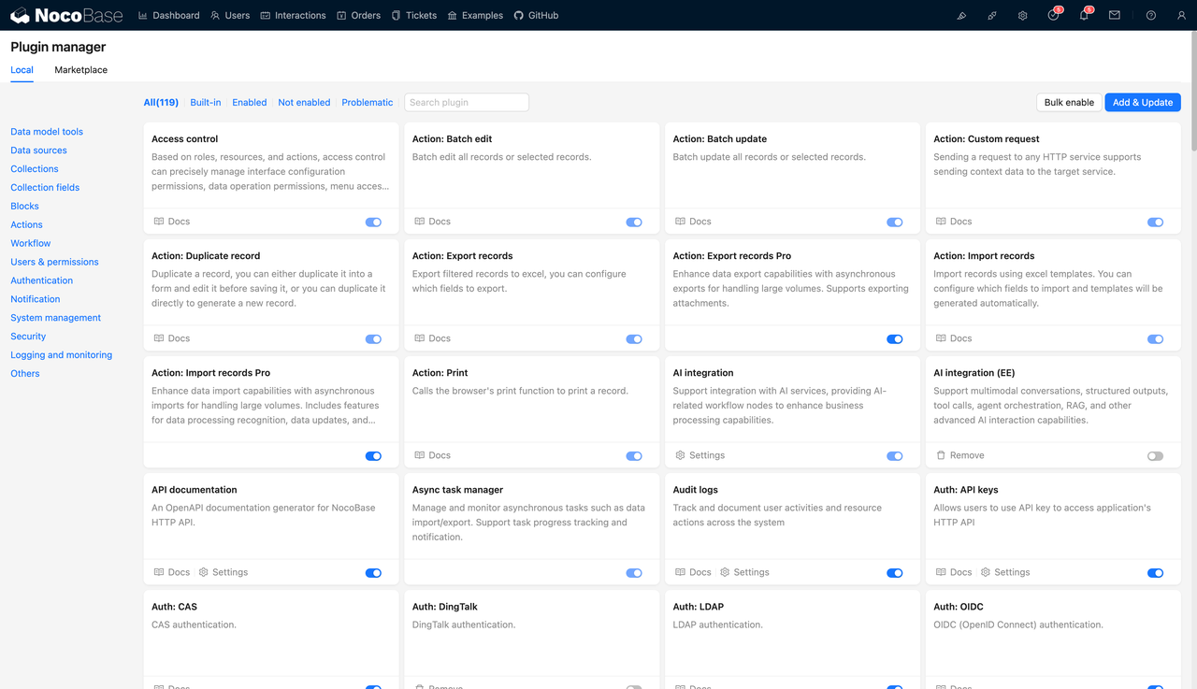Screen dimensions: 1197x689
Task: Click the UI editor highlighter icon
Action: (961, 16)
